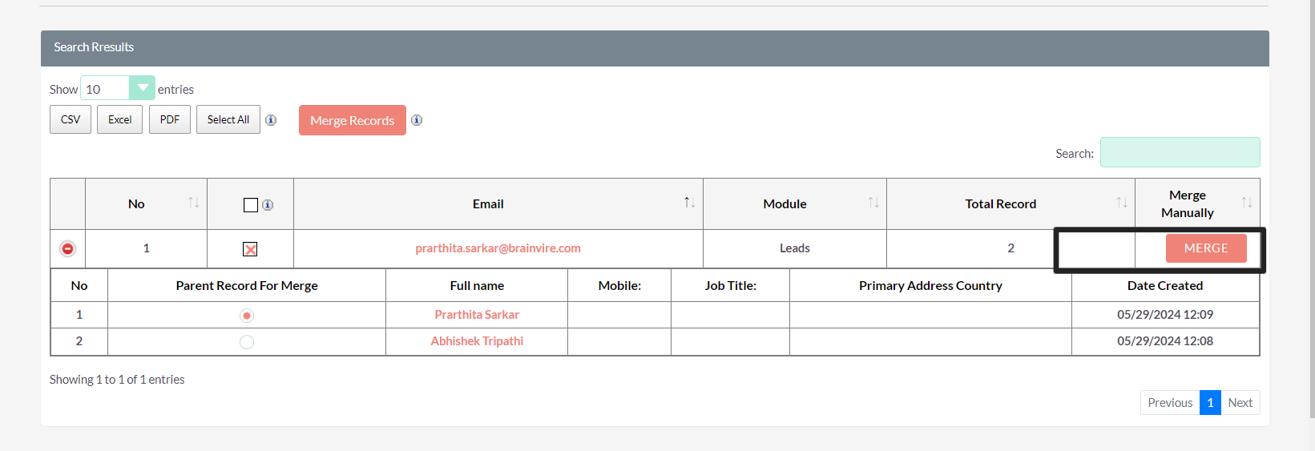The height and width of the screenshot is (451, 1315).
Task: Toggle header select-all checkbox
Action: [x=251, y=205]
